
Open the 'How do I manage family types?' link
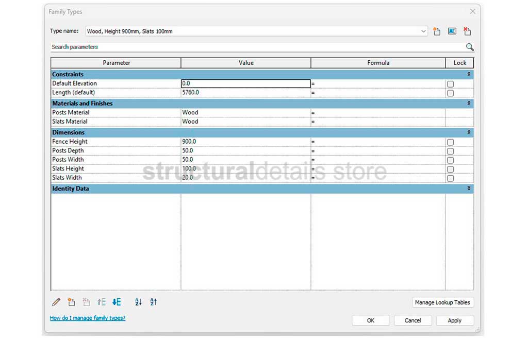click(x=88, y=318)
